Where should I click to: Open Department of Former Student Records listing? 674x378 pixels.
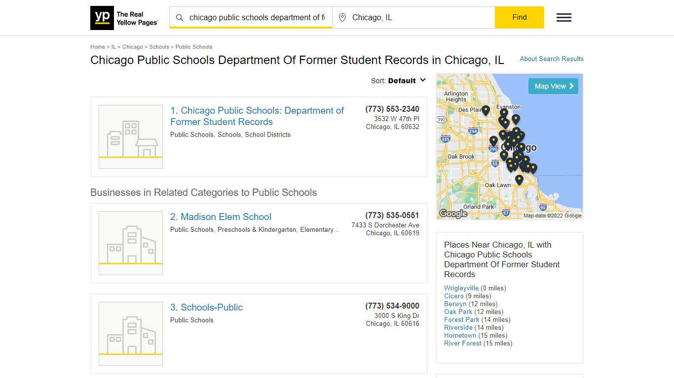coord(257,116)
